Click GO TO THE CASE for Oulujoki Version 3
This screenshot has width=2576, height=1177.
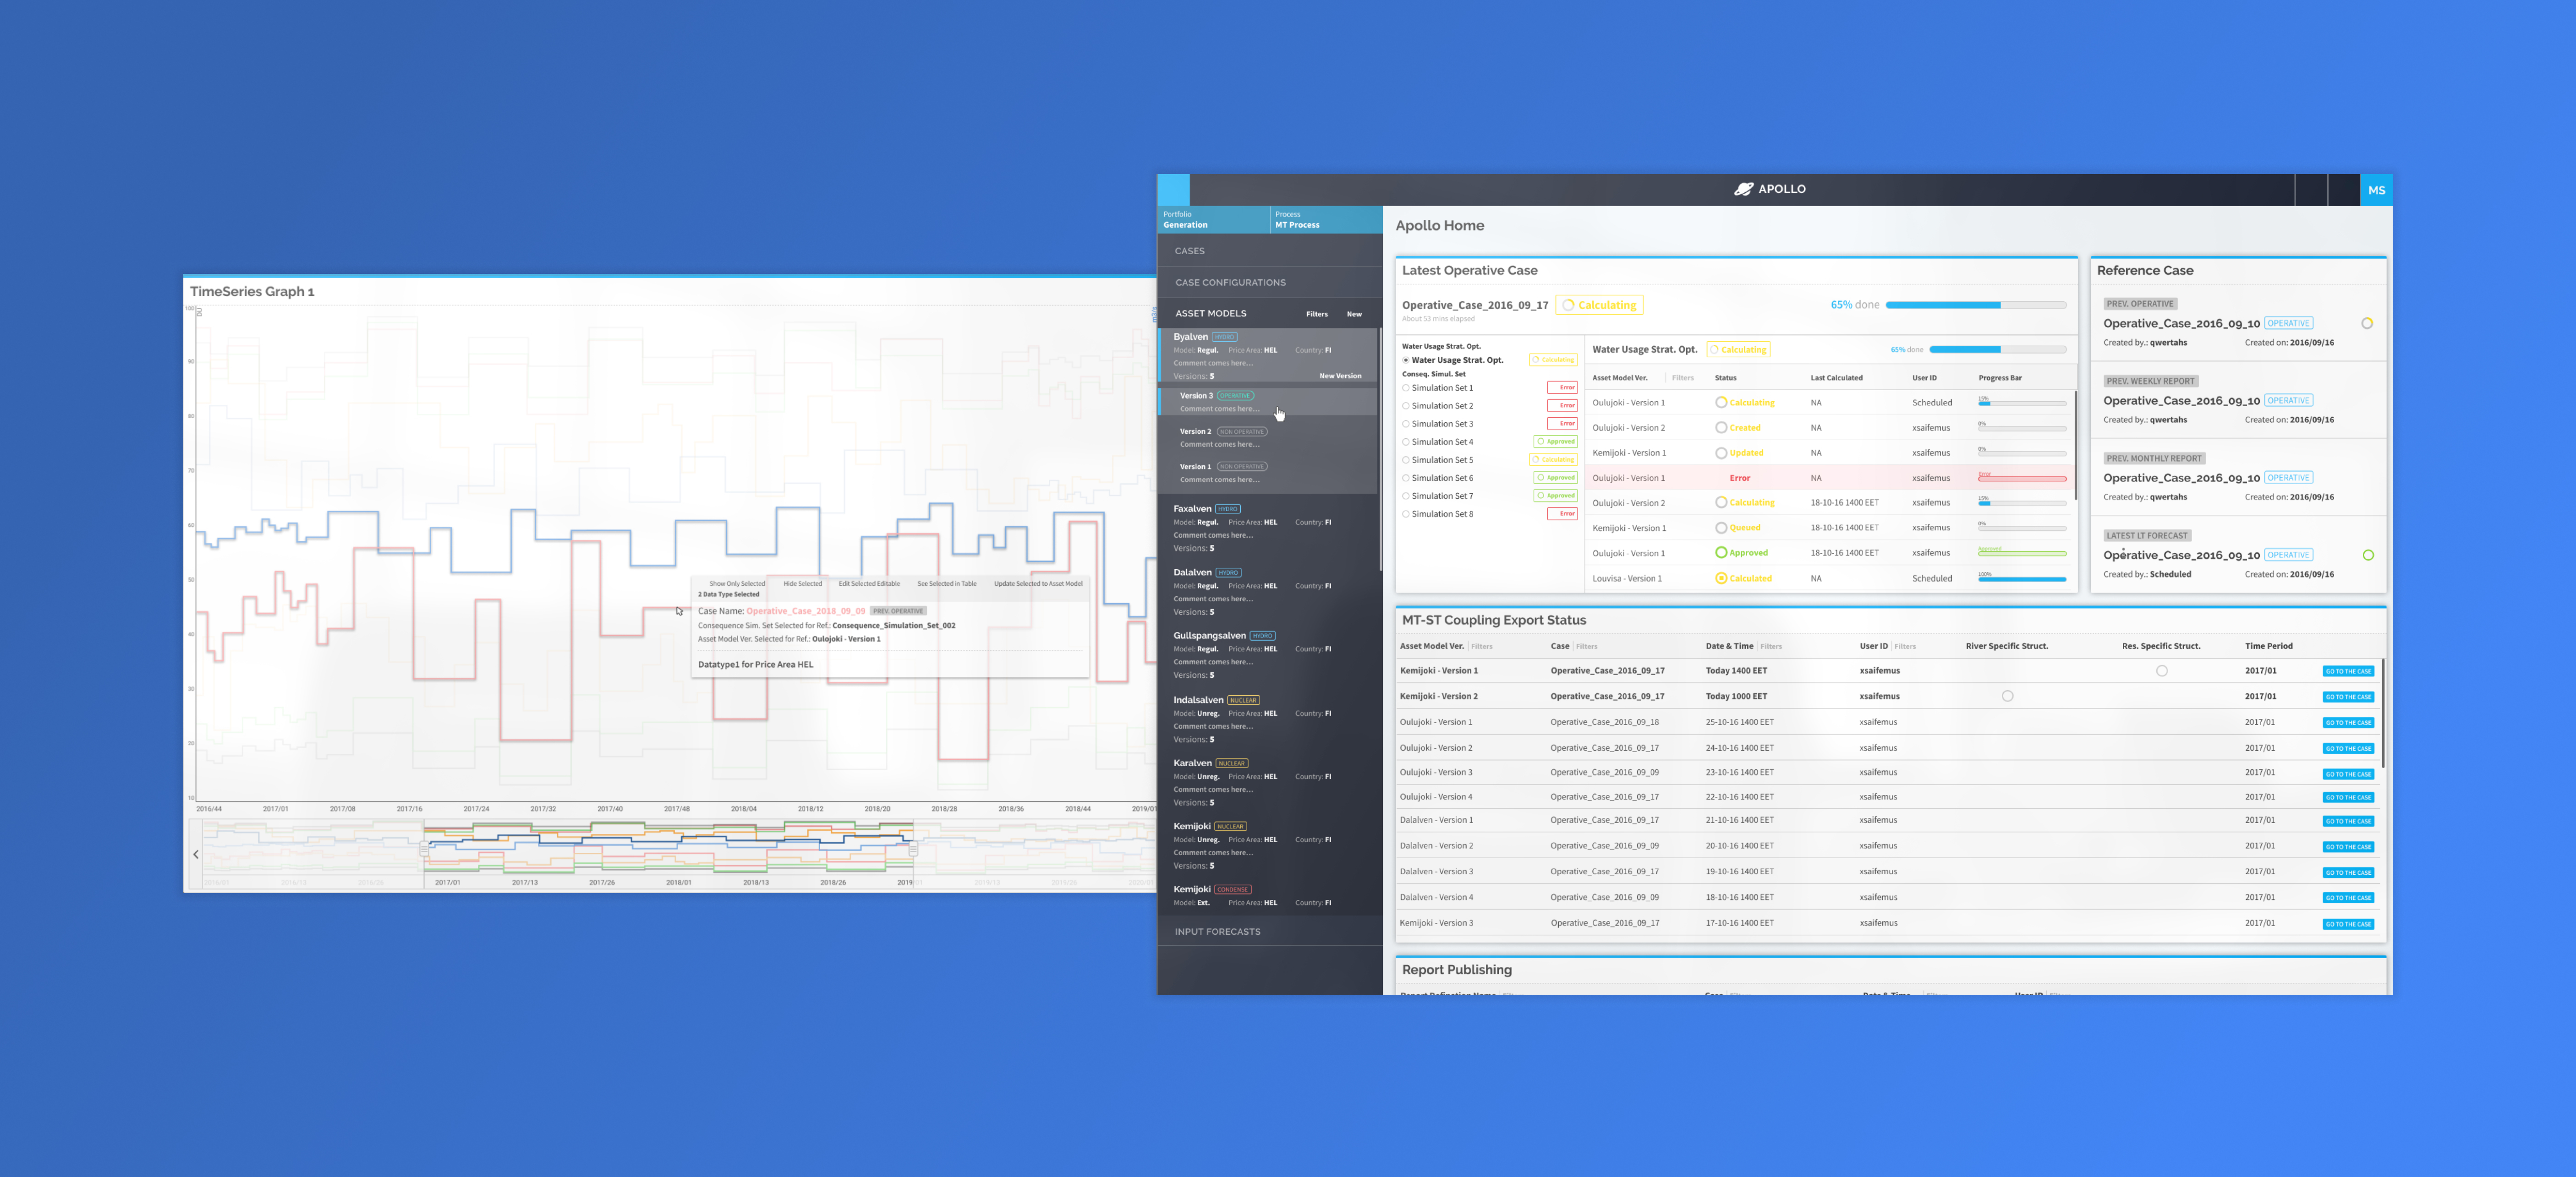pos(2348,774)
